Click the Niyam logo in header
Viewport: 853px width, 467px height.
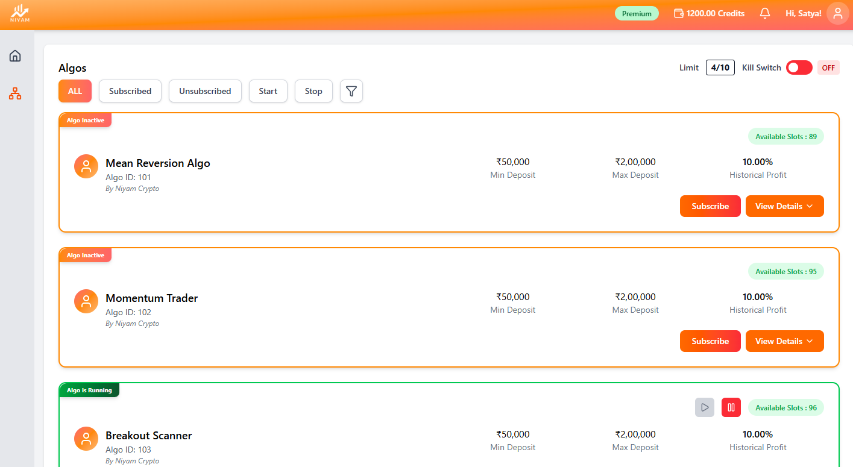click(20, 13)
